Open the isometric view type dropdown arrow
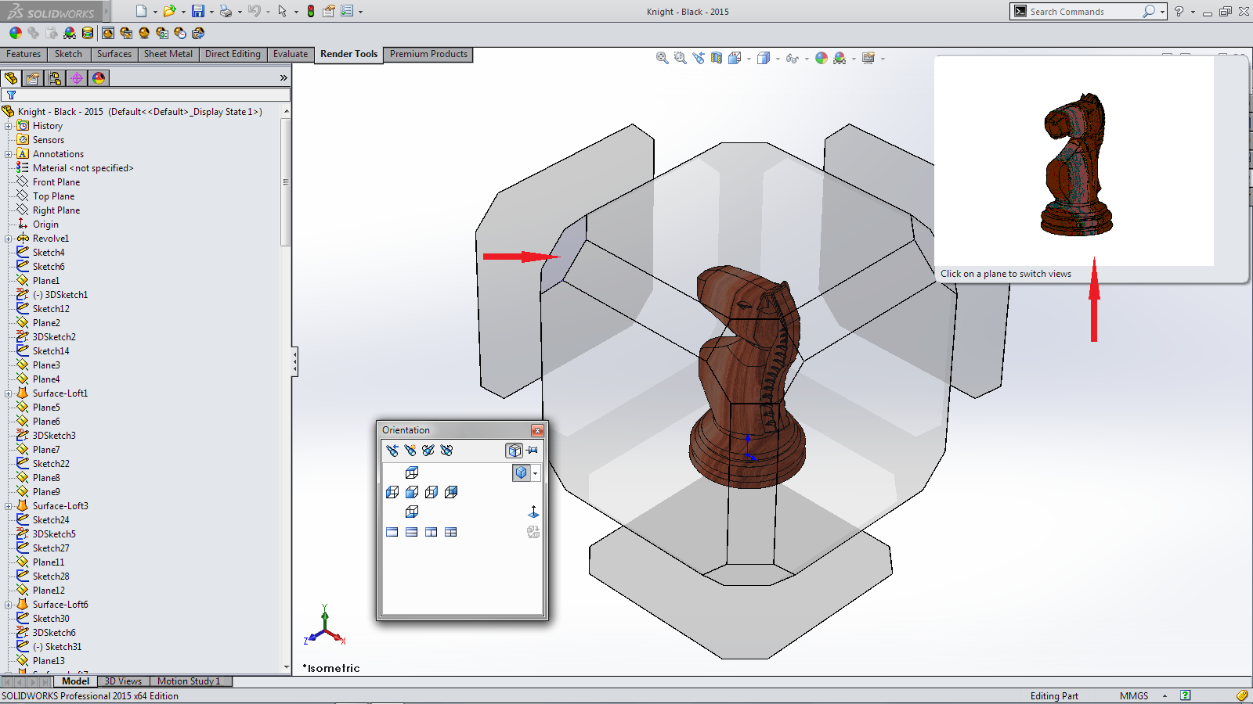Screen dimensions: 1253x704 (x=536, y=473)
